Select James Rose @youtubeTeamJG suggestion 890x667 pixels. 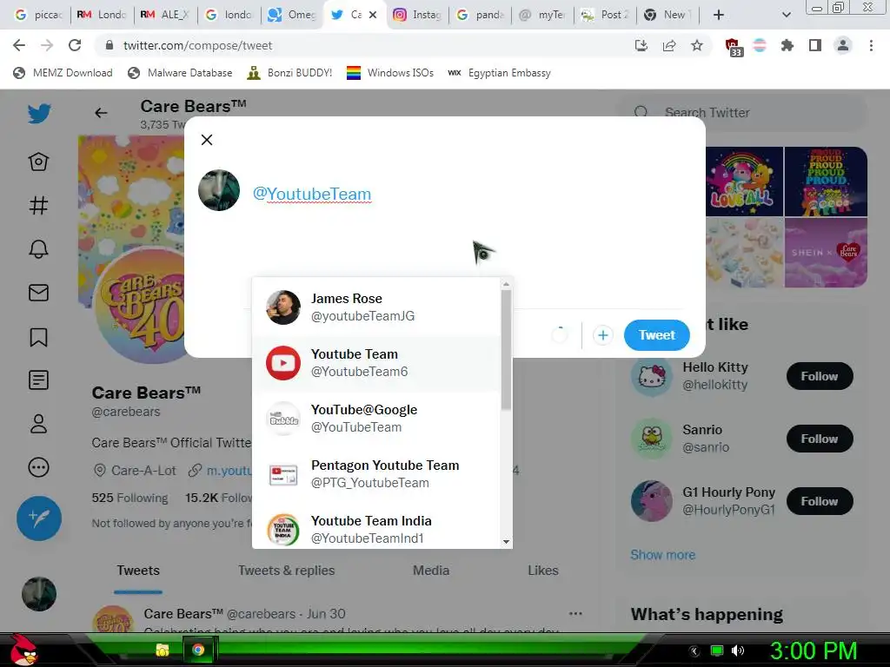[377, 307]
